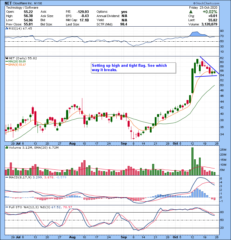The height and width of the screenshot is (240, 231).
Task: Click the Low value 54.96
Action: click(28, 20)
